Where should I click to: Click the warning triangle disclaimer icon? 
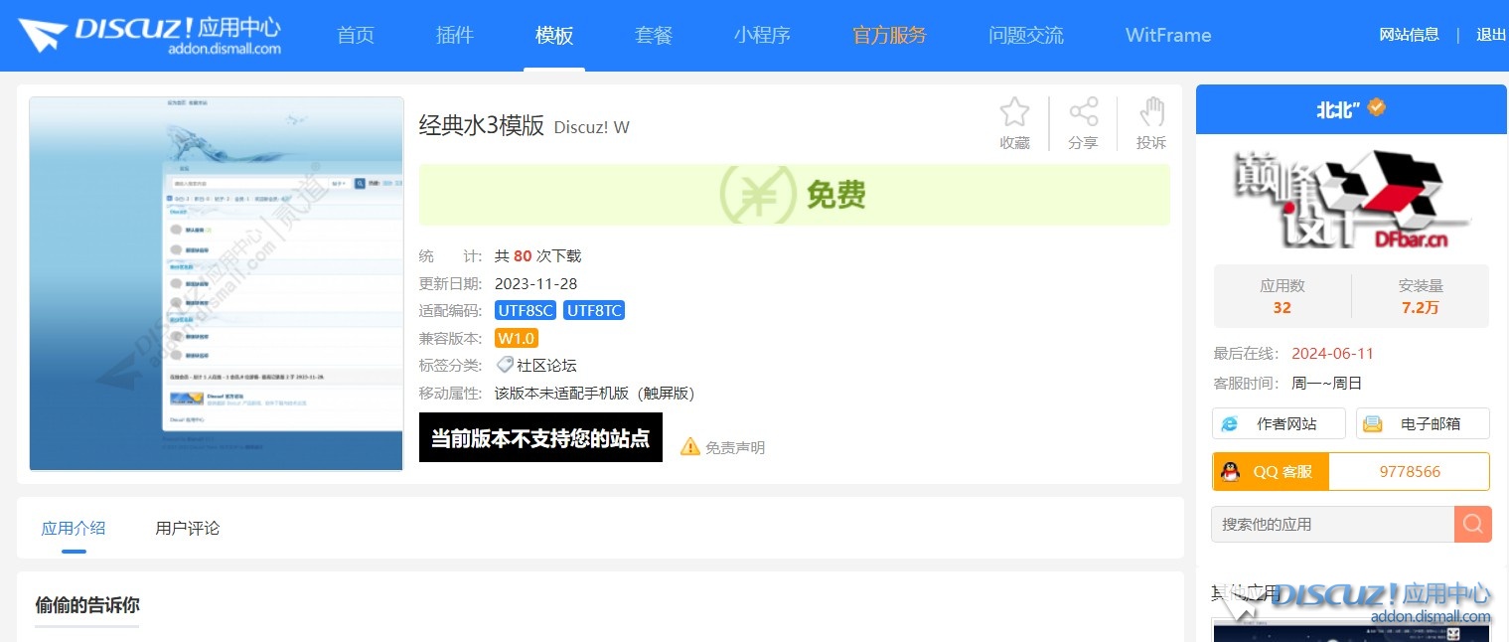click(690, 447)
